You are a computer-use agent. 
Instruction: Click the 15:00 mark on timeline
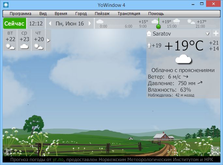tap(172, 26)
